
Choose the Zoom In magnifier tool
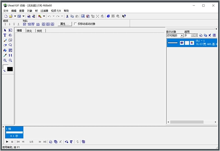5,60
